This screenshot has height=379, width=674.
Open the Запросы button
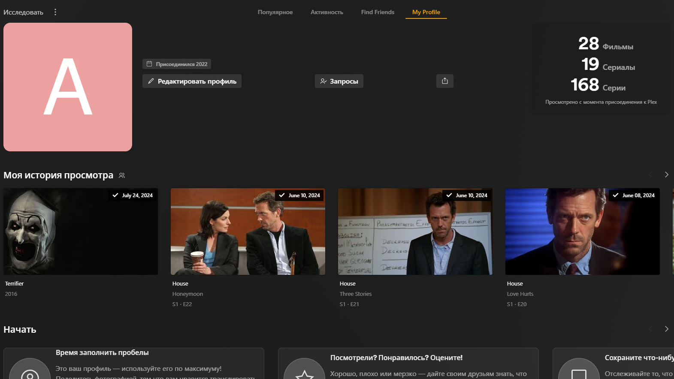pos(339,81)
